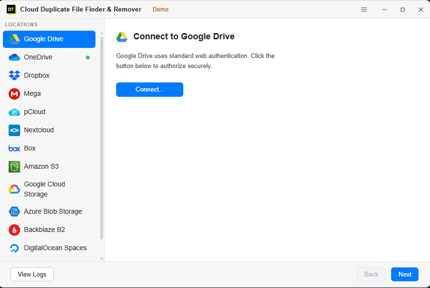Click the red Mega logo icon
The image size is (430, 288).
click(x=14, y=93)
